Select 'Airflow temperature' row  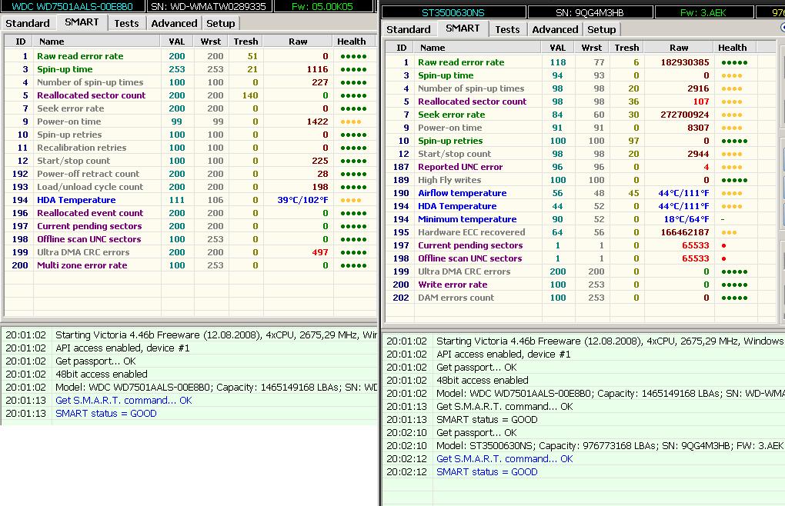click(x=581, y=193)
